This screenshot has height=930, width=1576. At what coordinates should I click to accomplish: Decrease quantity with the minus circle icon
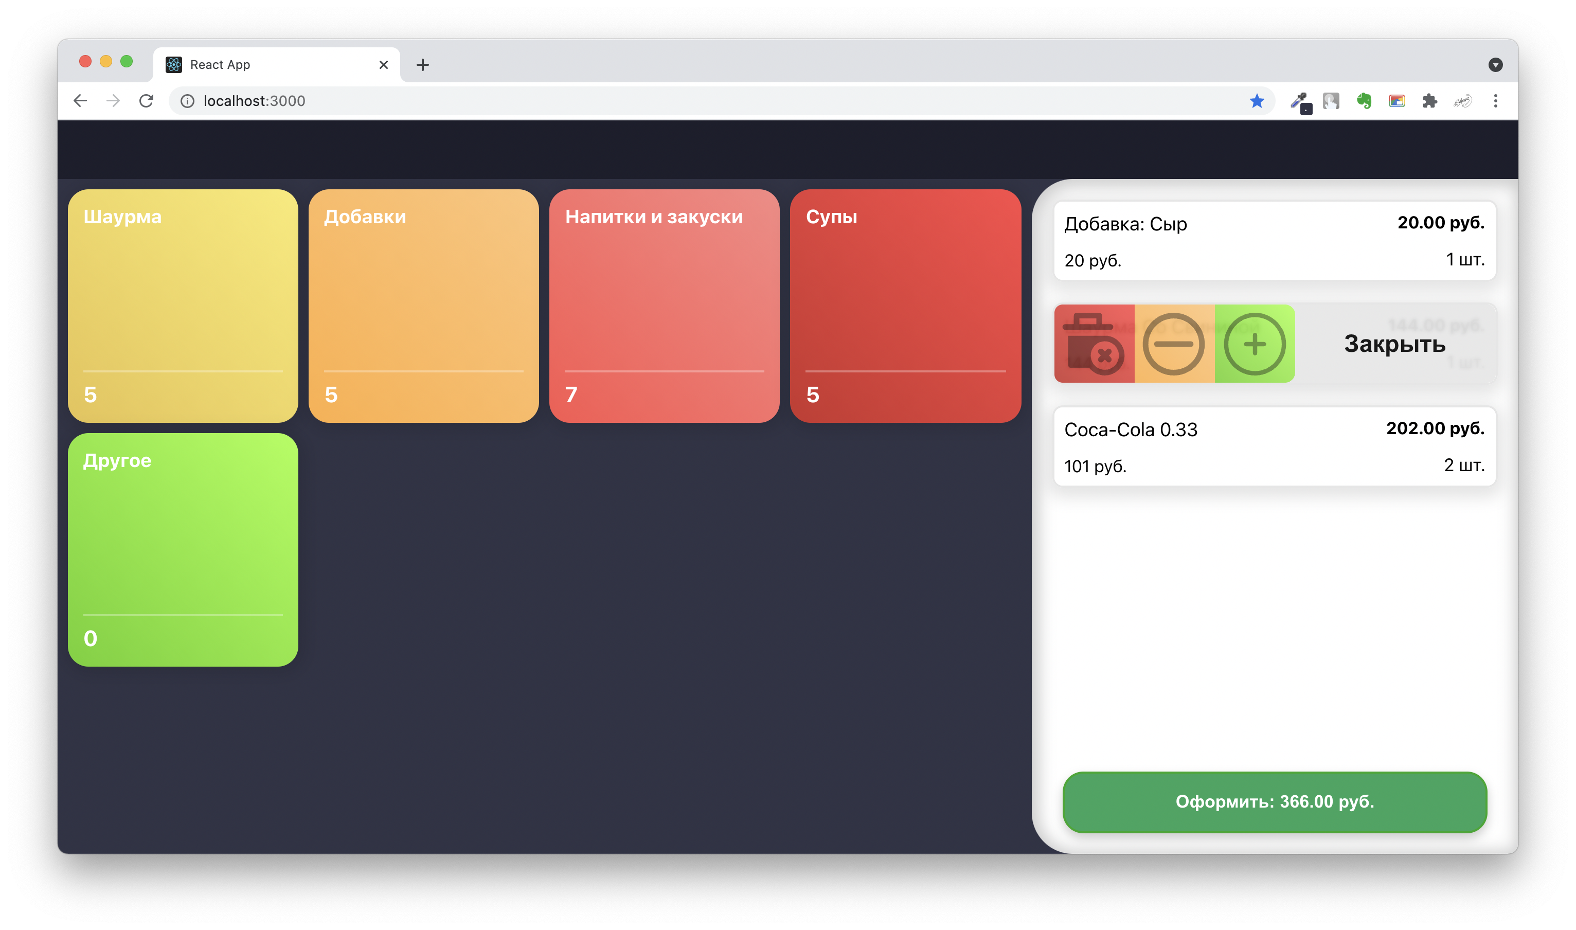point(1174,344)
